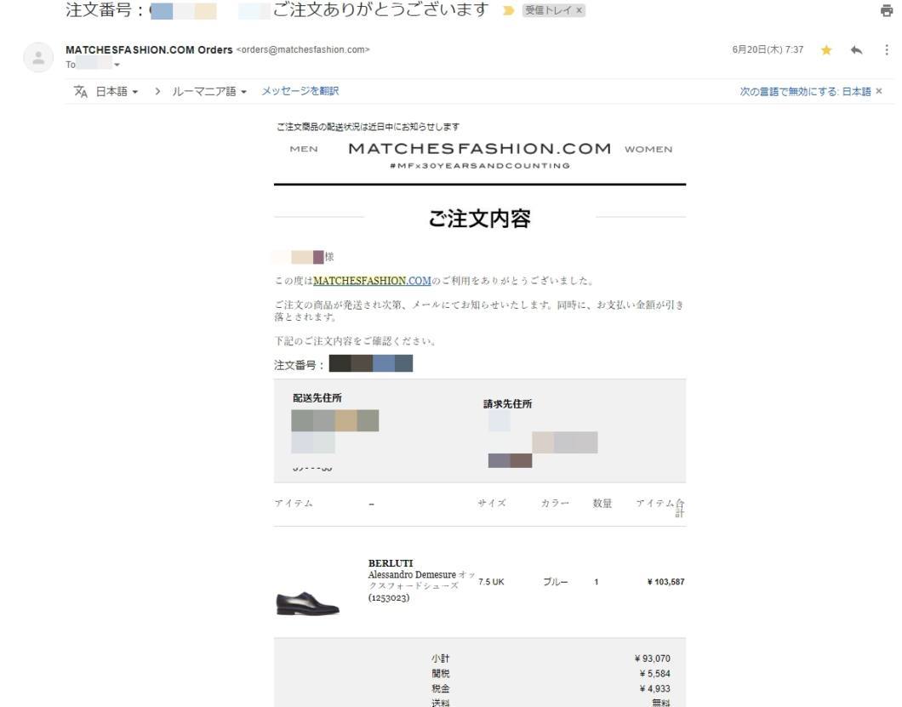This screenshot has height=707, width=902.
Task: Click the product code (1253023)
Action: point(389,598)
